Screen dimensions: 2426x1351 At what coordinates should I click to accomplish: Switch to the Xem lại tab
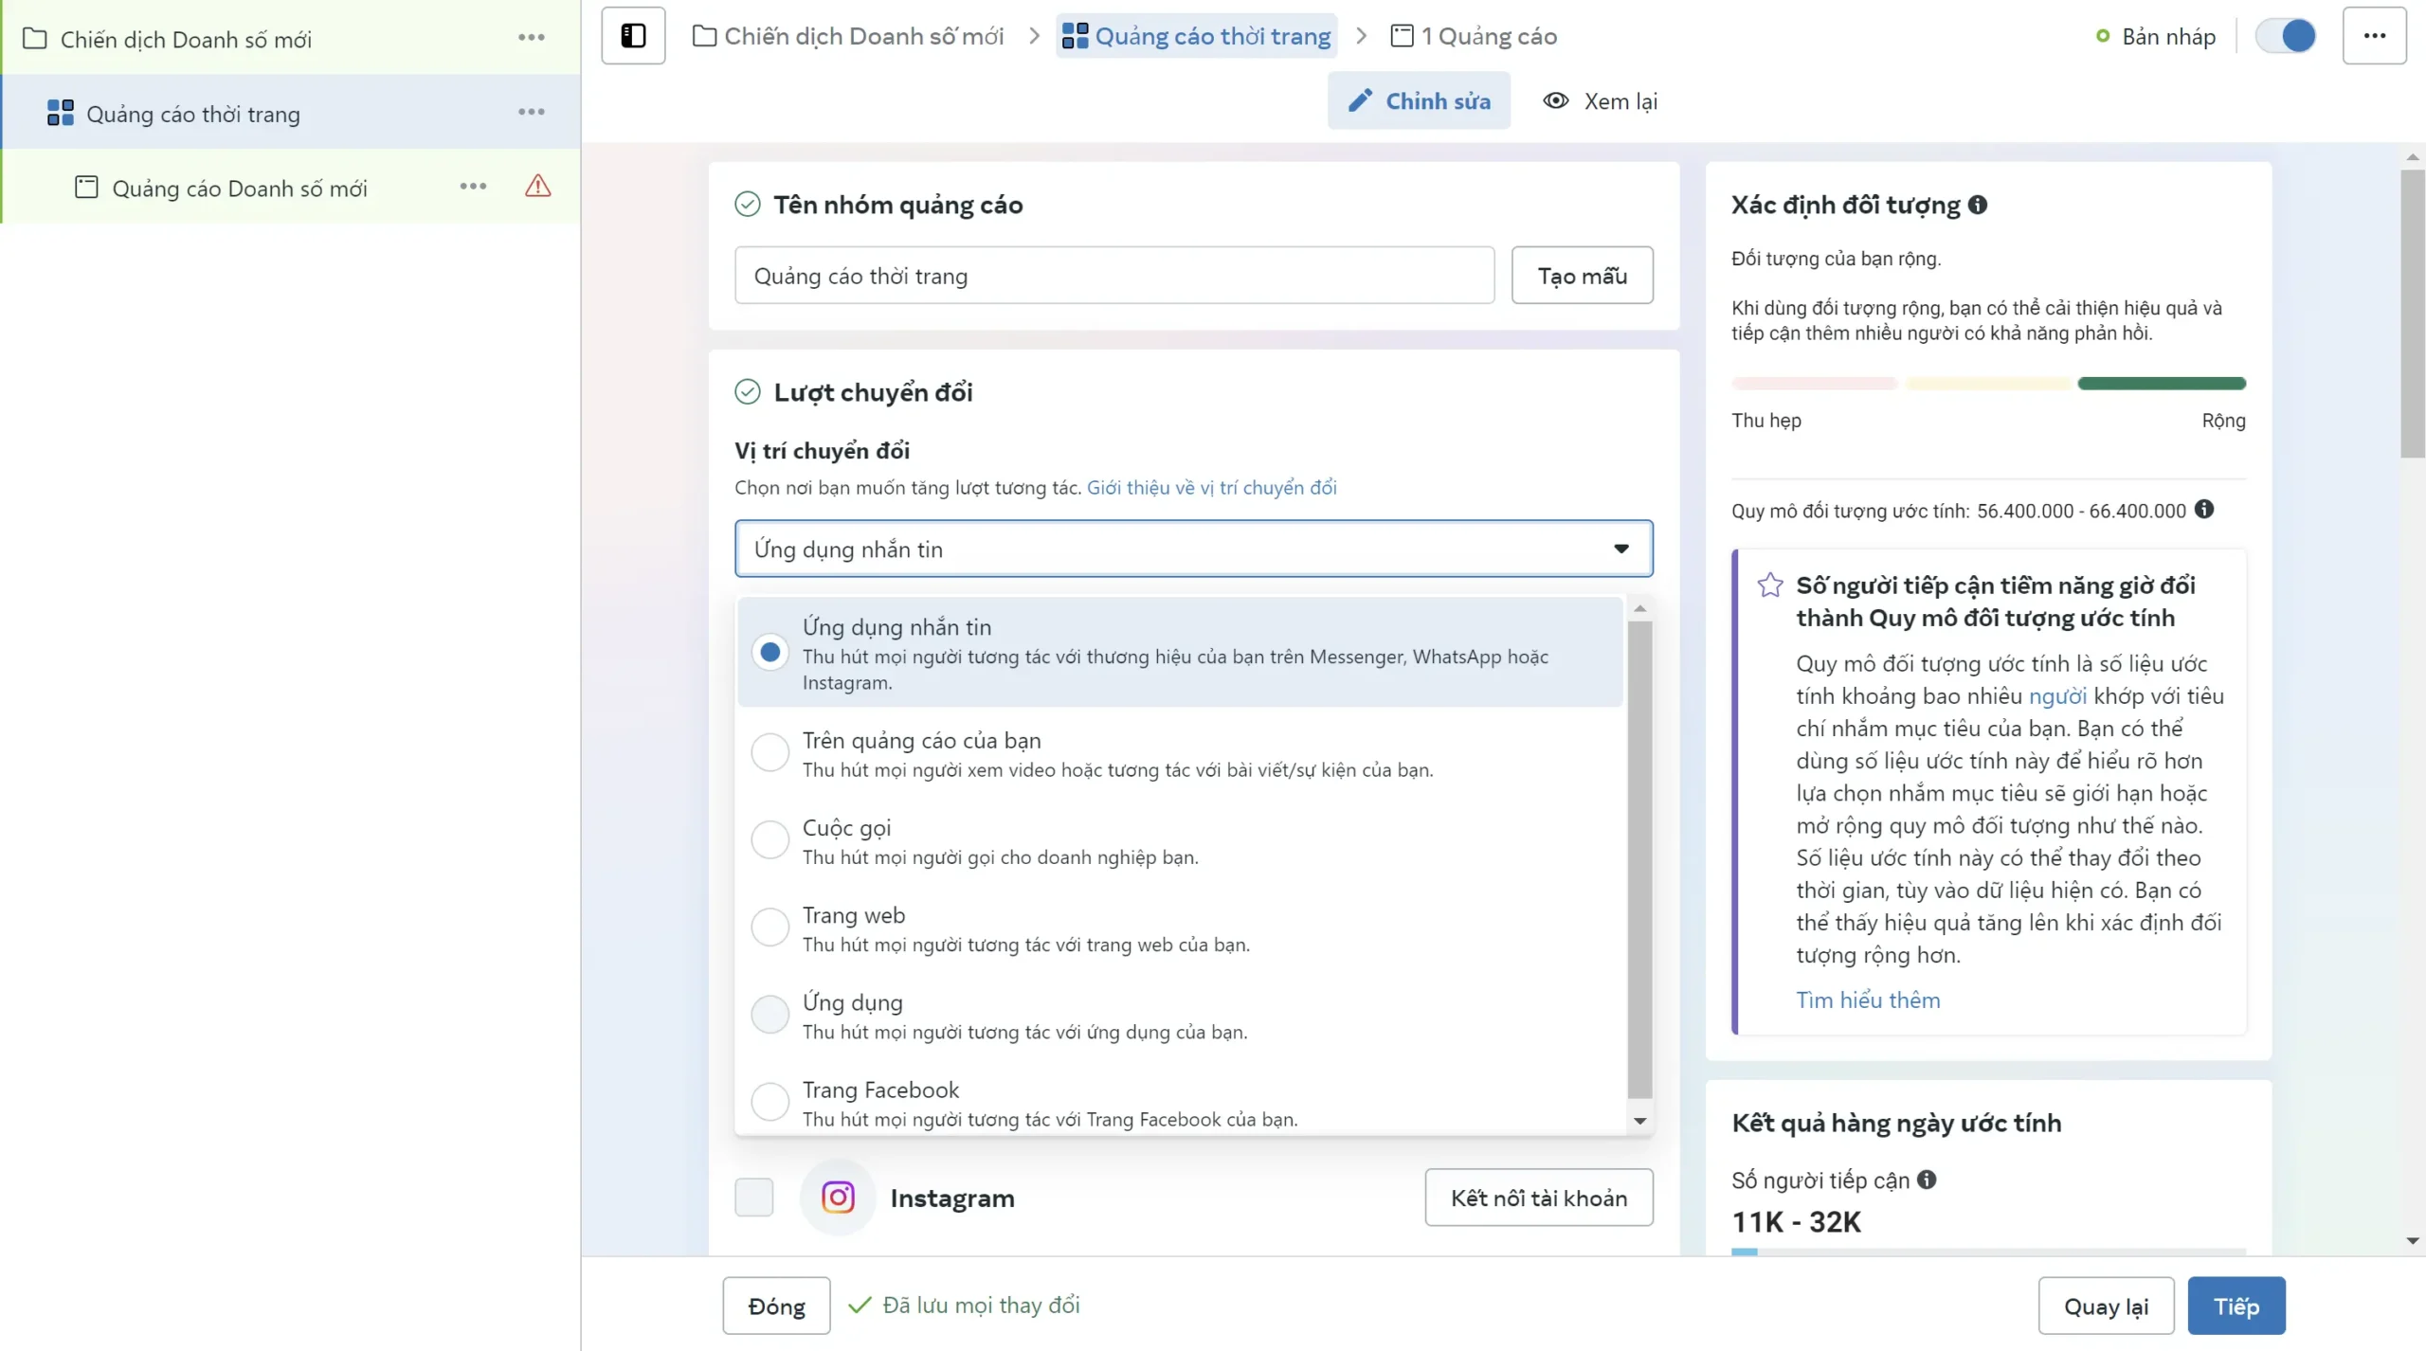tap(1600, 100)
